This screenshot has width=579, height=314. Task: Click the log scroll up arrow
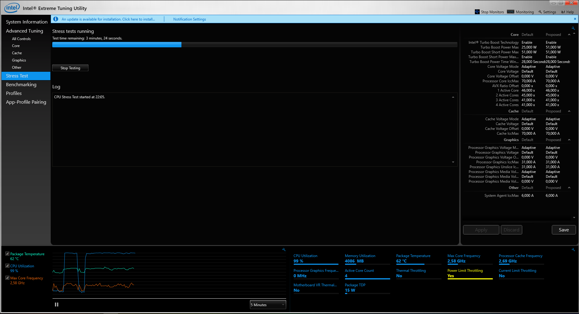453,97
